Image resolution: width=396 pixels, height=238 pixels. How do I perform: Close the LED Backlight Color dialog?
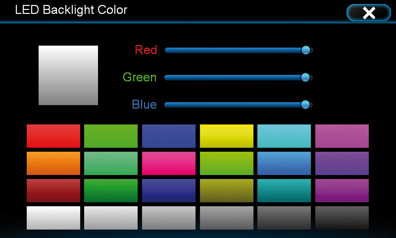click(368, 13)
